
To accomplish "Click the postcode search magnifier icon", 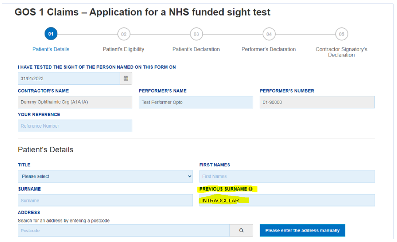I will pyautogui.click(x=241, y=230).
